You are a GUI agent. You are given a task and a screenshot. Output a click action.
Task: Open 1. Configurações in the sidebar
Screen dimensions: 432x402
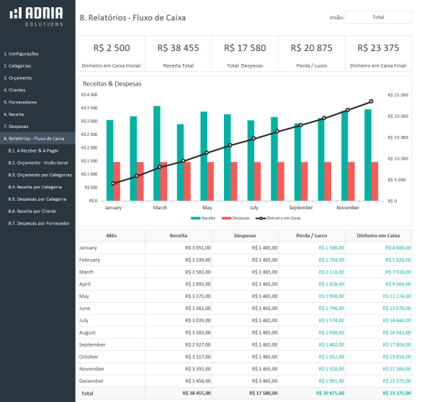tap(22, 54)
